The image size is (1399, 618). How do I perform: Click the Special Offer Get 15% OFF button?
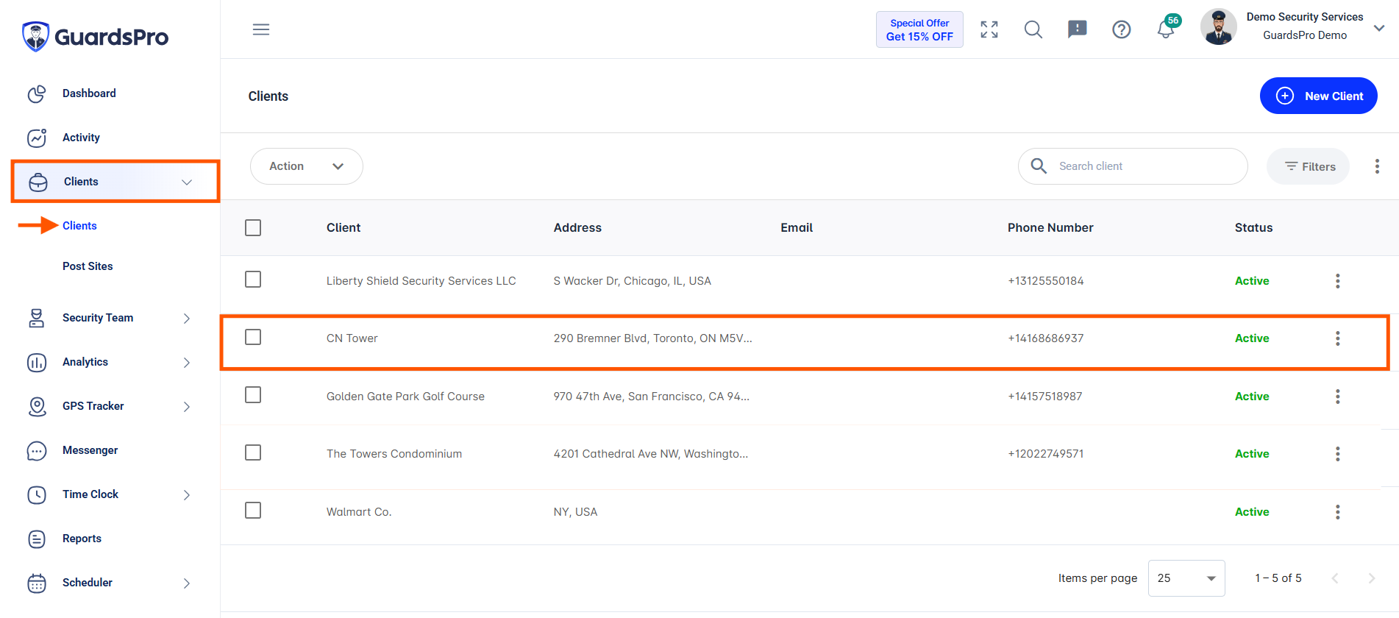(x=919, y=29)
